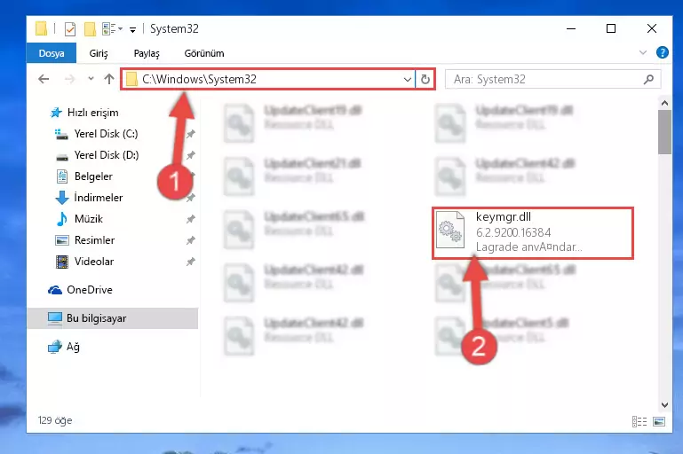Open Belgeler folder in the sidebar
Viewport: 683px width, 454px height.
point(93,176)
